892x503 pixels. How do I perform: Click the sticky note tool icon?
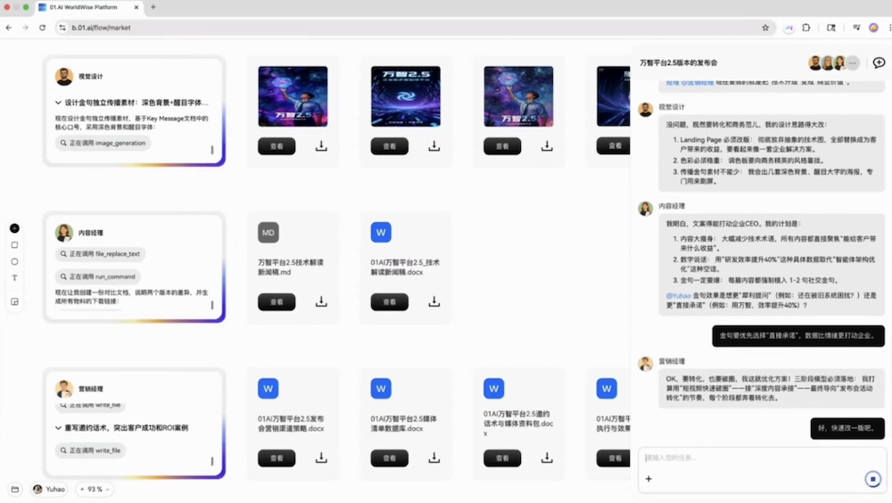pos(14,301)
